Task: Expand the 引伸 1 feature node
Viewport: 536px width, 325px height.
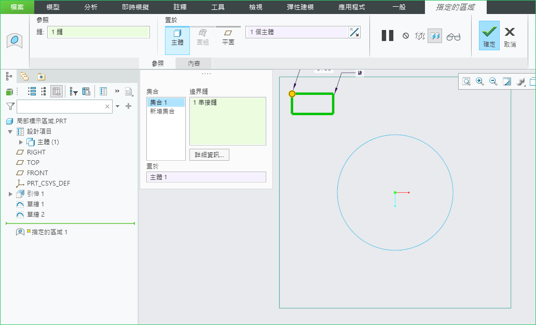Action: click(x=10, y=194)
